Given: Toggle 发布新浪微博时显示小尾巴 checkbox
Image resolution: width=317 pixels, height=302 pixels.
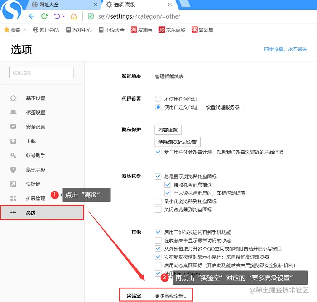Looking at the screenshot, I should coord(158,257).
